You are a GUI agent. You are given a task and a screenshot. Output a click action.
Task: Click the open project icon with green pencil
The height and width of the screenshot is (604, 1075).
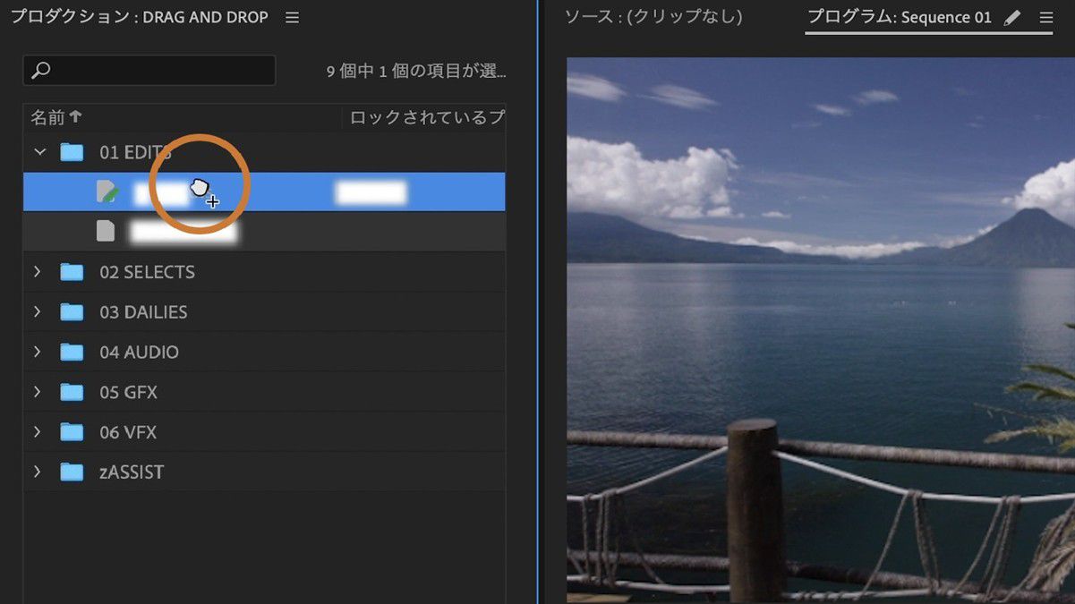click(x=107, y=191)
